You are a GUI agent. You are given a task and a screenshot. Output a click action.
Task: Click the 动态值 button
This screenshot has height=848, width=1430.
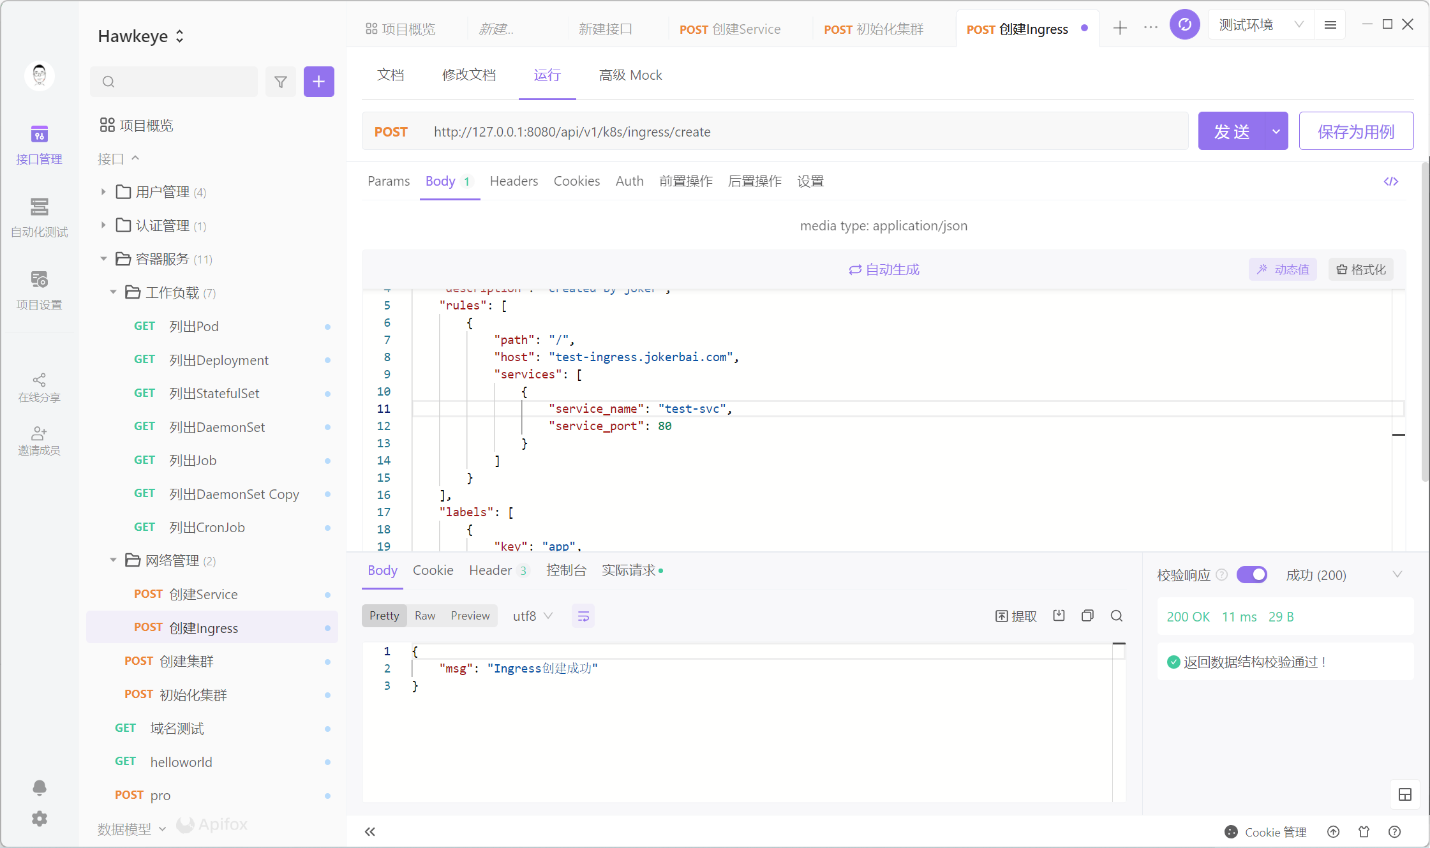(x=1283, y=269)
